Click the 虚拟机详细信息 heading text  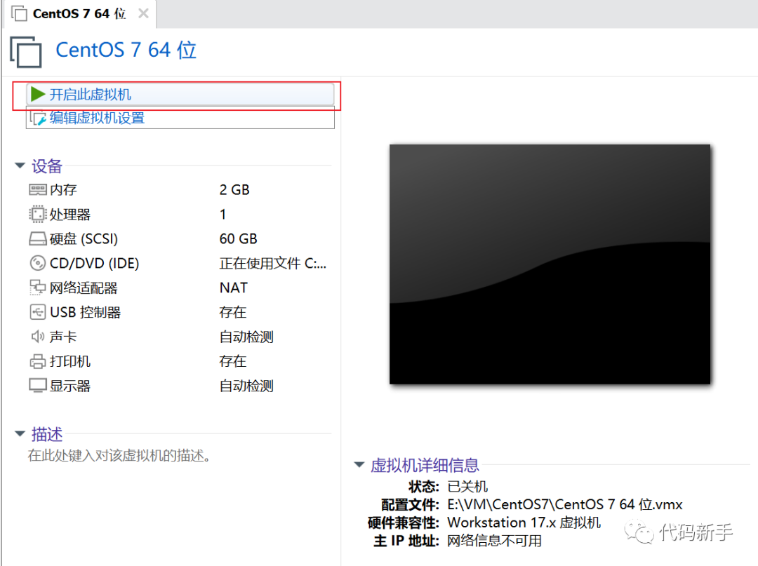click(x=425, y=465)
